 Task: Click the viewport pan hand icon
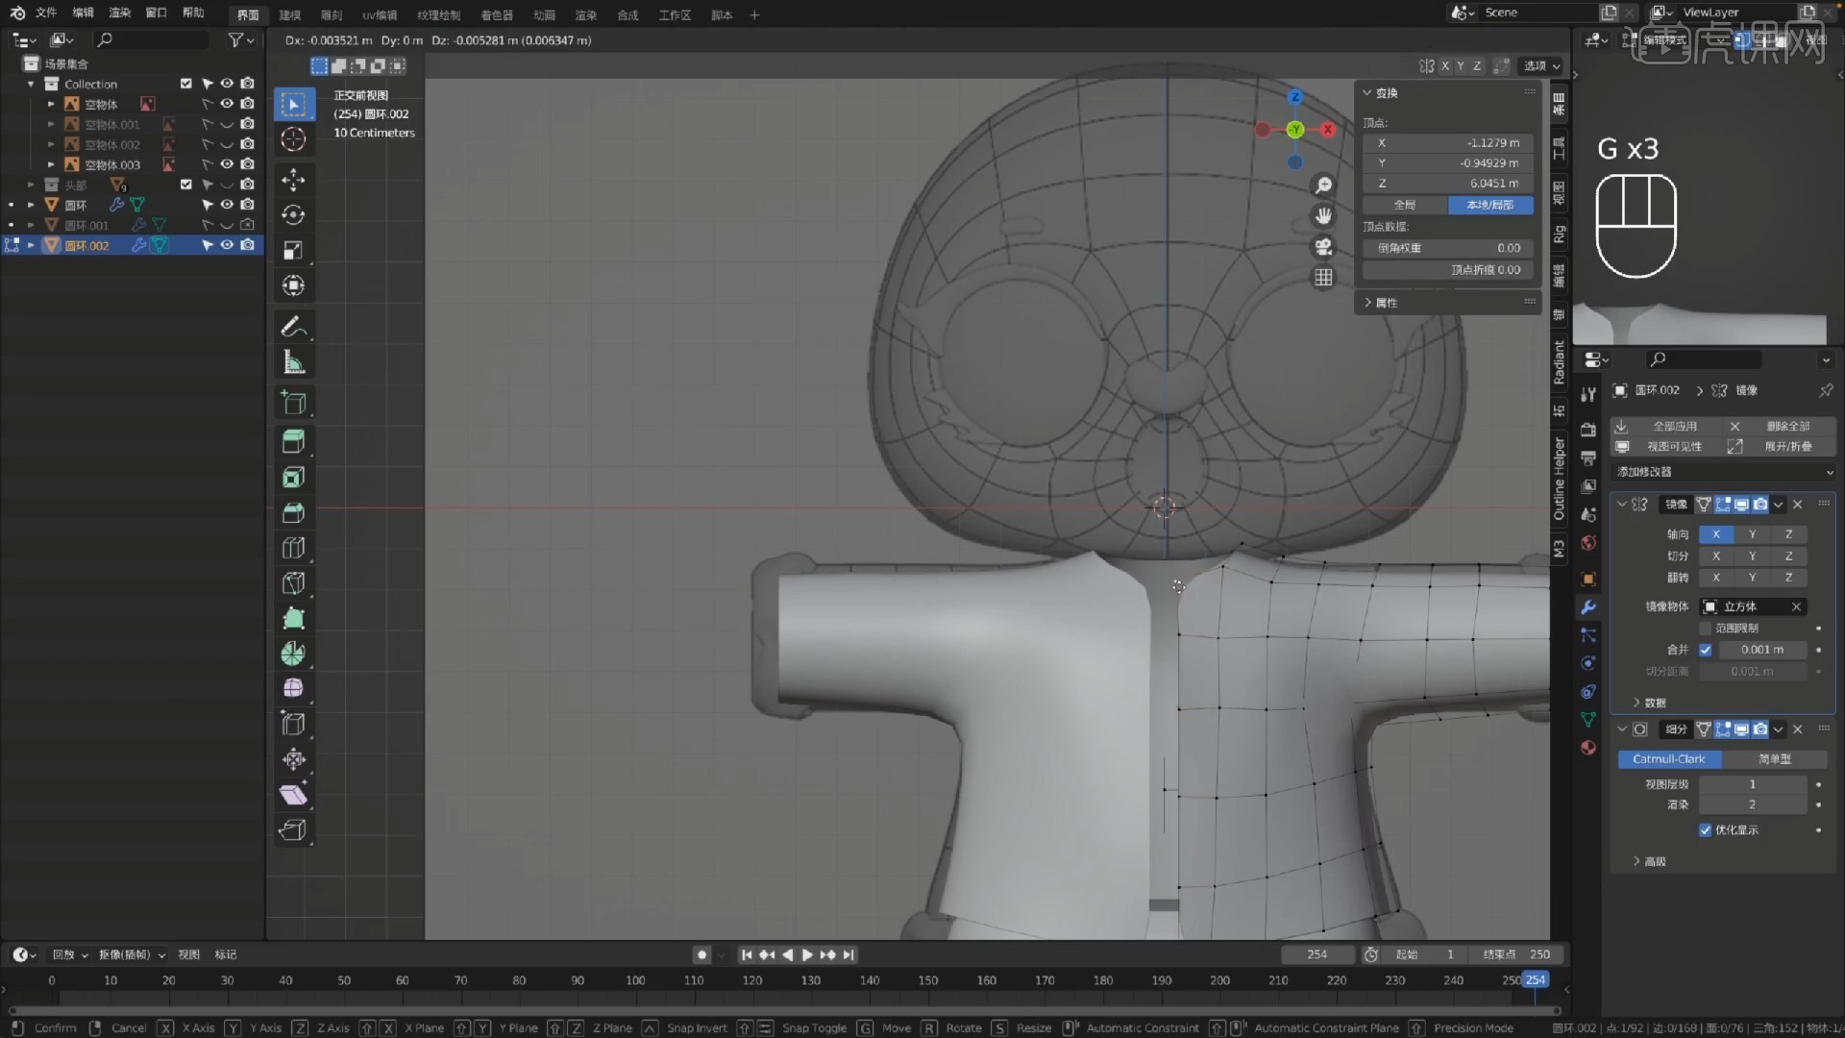click(1324, 216)
